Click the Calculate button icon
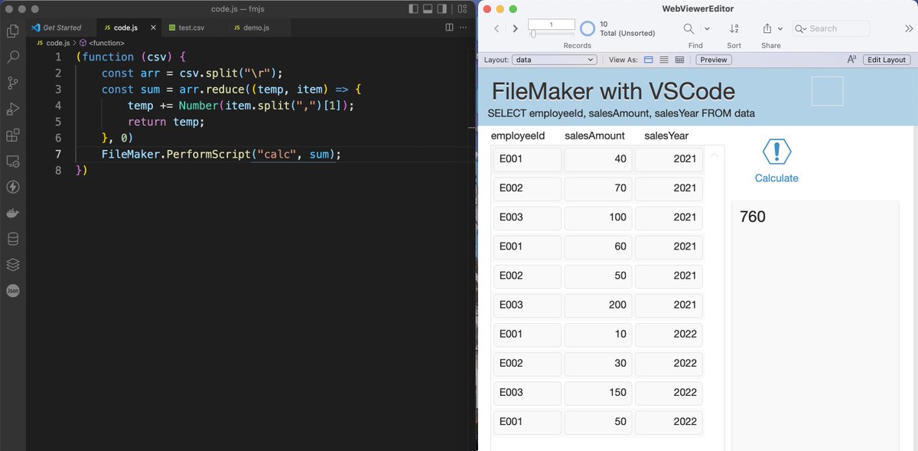Screen dimensions: 918x451 click(776, 152)
